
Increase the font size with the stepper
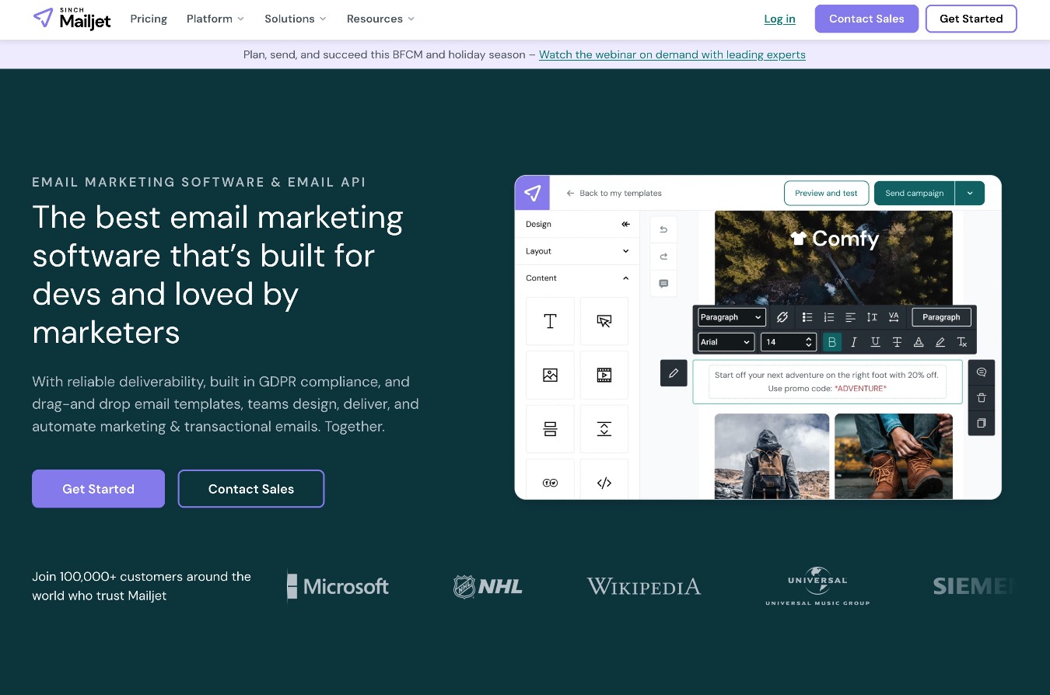pyautogui.click(x=808, y=339)
